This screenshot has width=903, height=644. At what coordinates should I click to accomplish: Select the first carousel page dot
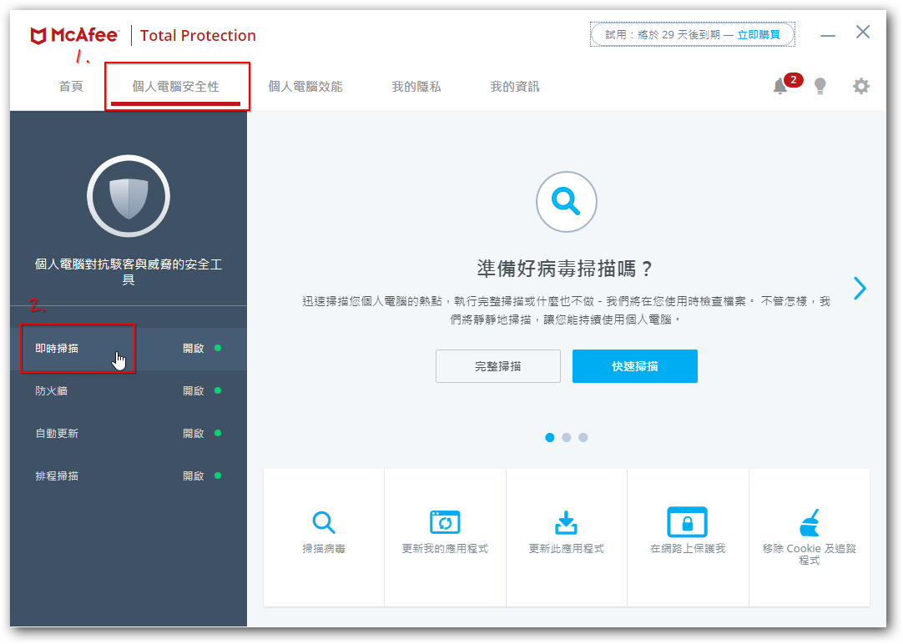click(549, 437)
